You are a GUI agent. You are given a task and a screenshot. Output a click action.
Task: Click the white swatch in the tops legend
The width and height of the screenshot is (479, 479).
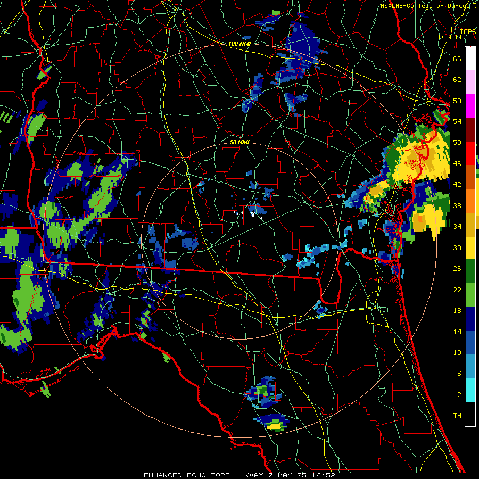[470, 59]
